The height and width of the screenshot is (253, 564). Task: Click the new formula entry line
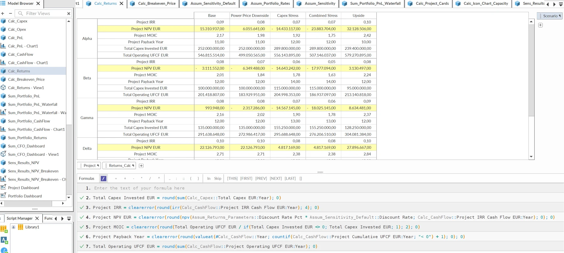[320, 188]
